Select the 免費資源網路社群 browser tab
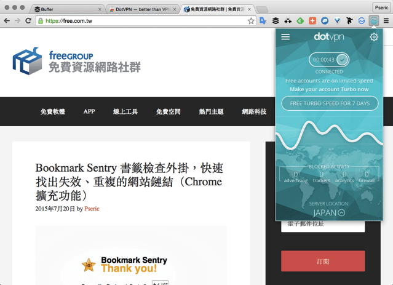 [x=217, y=9]
